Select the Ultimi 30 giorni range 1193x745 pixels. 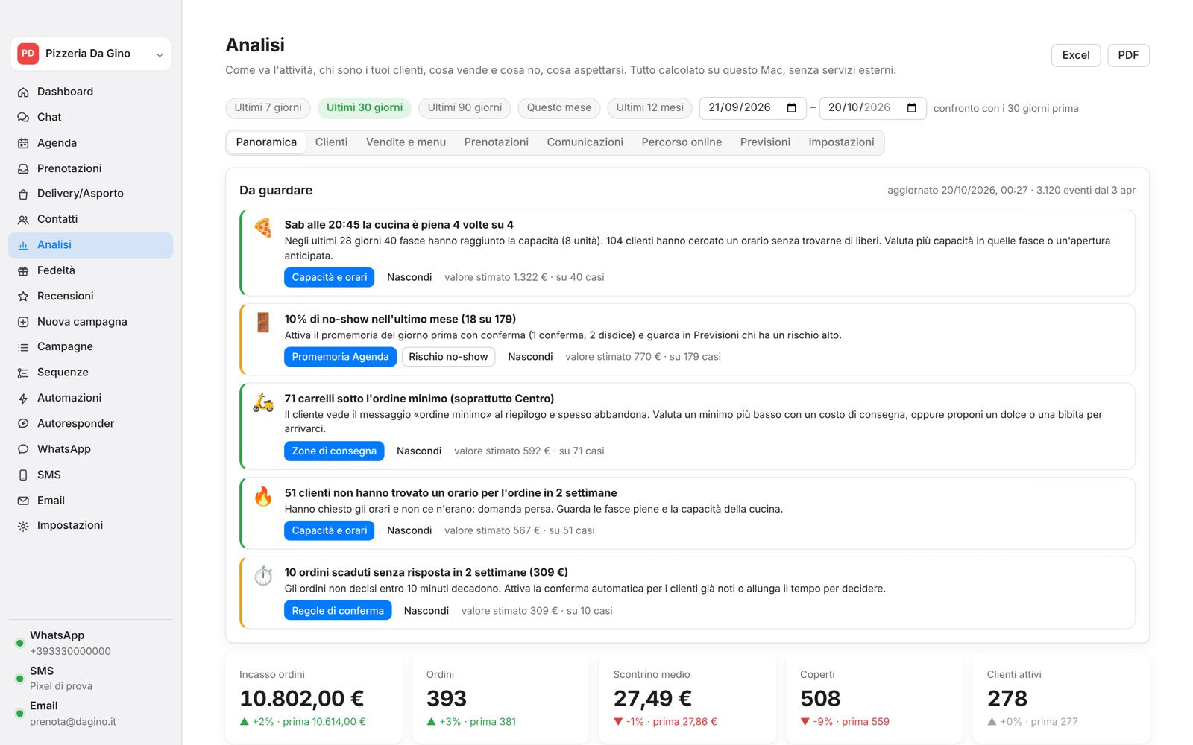[x=365, y=108]
